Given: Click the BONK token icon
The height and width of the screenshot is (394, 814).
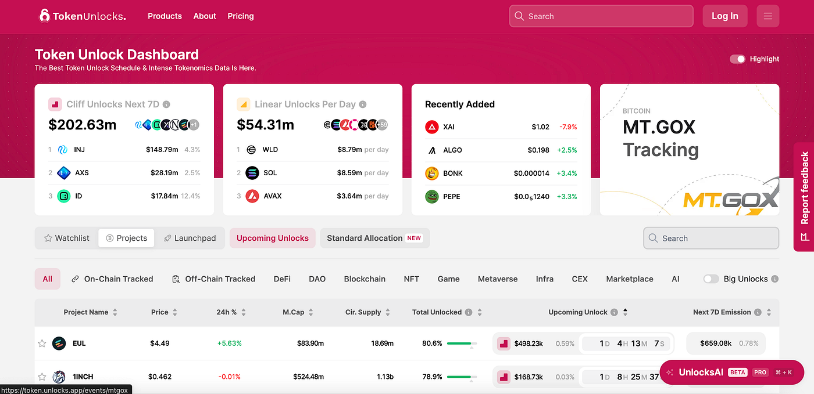Looking at the screenshot, I should (432, 173).
